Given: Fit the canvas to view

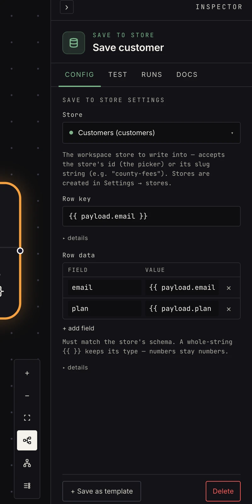Looking at the screenshot, I should (27, 418).
